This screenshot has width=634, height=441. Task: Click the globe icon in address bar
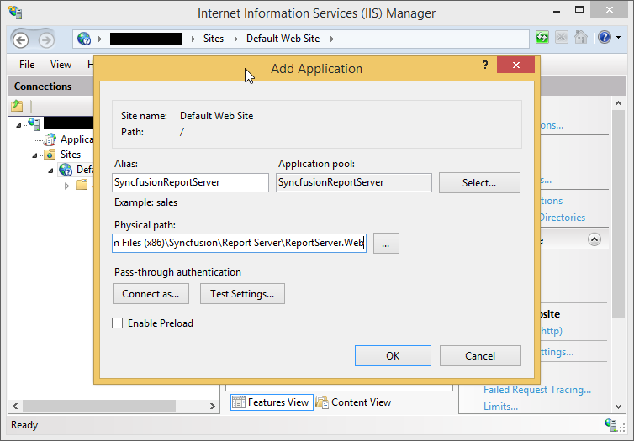pyautogui.click(x=84, y=39)
